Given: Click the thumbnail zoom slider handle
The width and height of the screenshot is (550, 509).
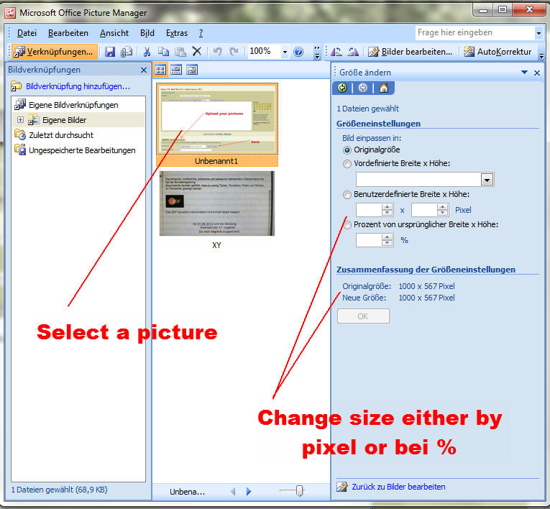Looking at the screenshot, I should click(299, 490).
